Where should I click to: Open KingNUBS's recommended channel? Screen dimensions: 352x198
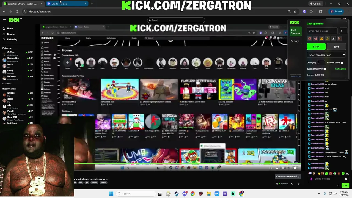(x=17, y=118)
